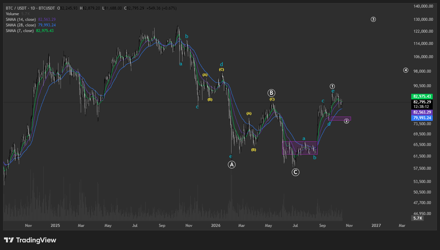Click the open value O82,245.93
The image size is (440, 250).
67,8
